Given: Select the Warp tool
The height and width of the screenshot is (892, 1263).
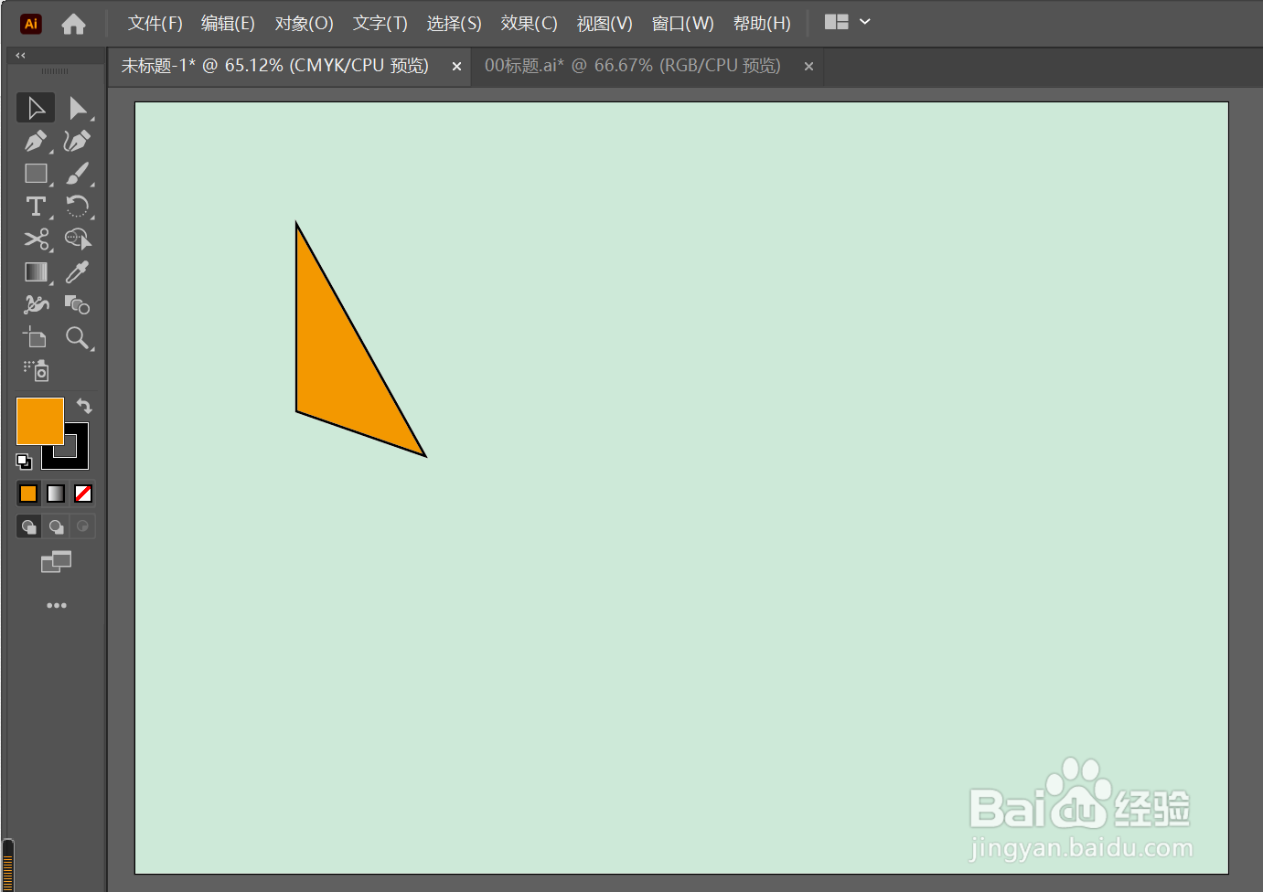Looking at the screenshot, I should pos(36,304).
